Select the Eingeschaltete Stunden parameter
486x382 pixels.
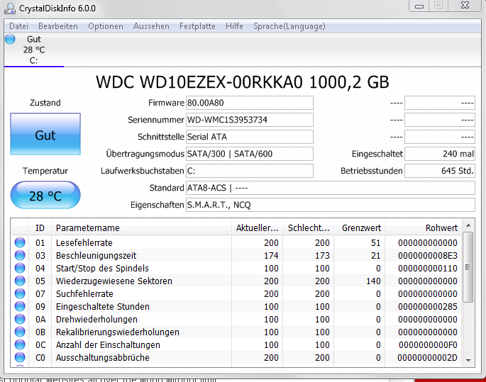(103, 306)
